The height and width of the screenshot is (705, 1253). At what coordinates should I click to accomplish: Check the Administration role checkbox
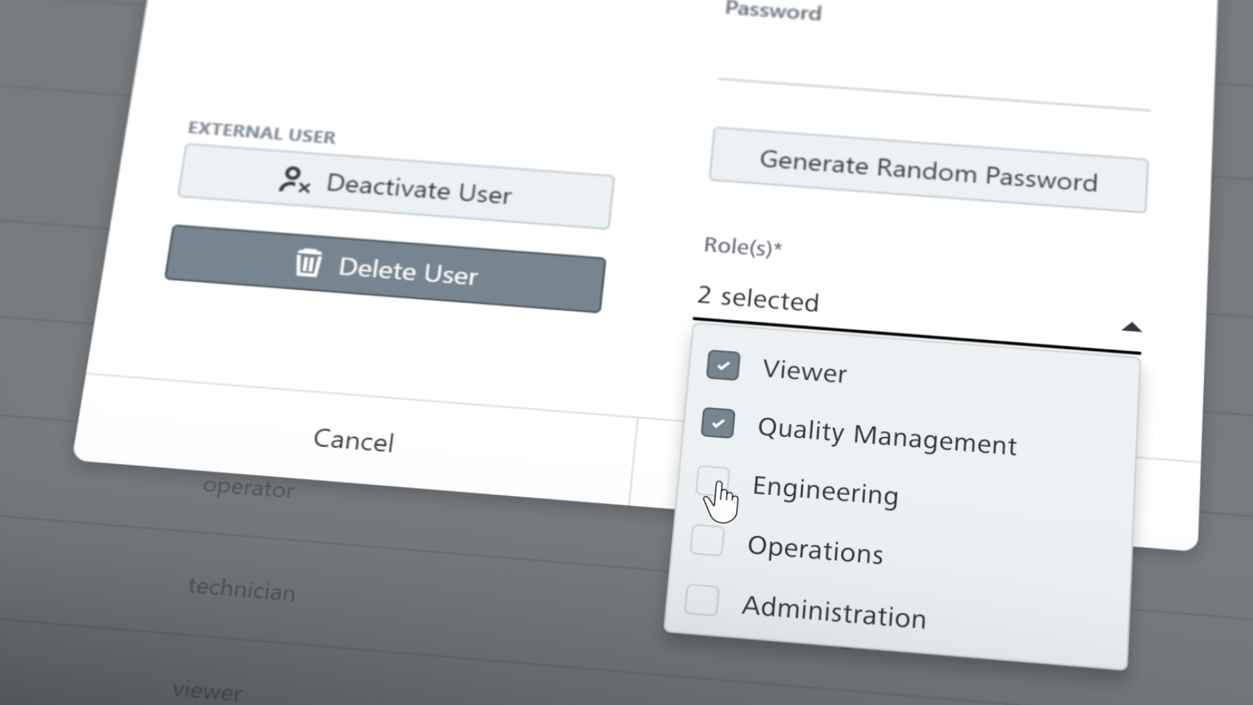click(x=702, y=600)
